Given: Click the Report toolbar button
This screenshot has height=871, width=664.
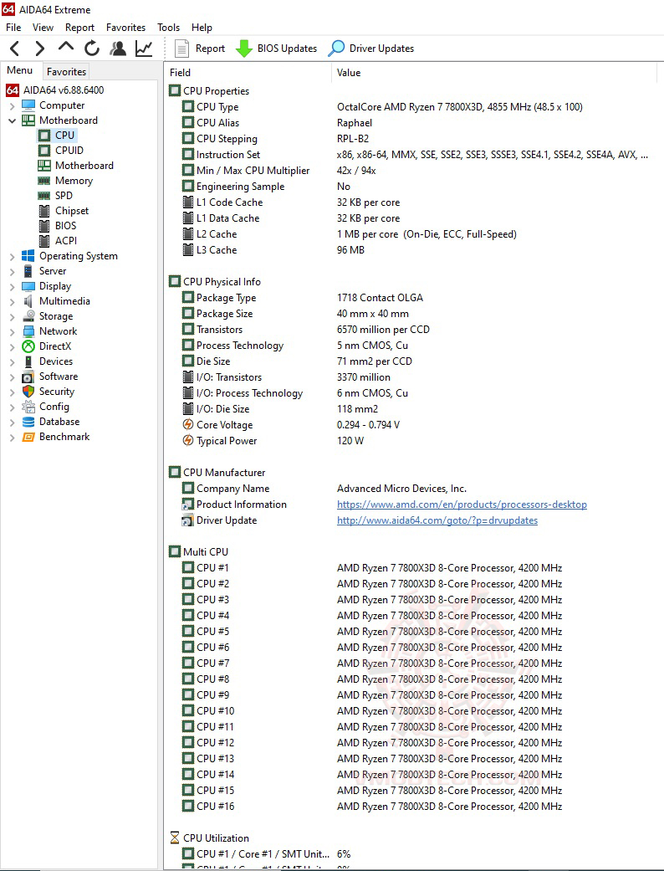Looking at the screenshot, I should point(200,49).
